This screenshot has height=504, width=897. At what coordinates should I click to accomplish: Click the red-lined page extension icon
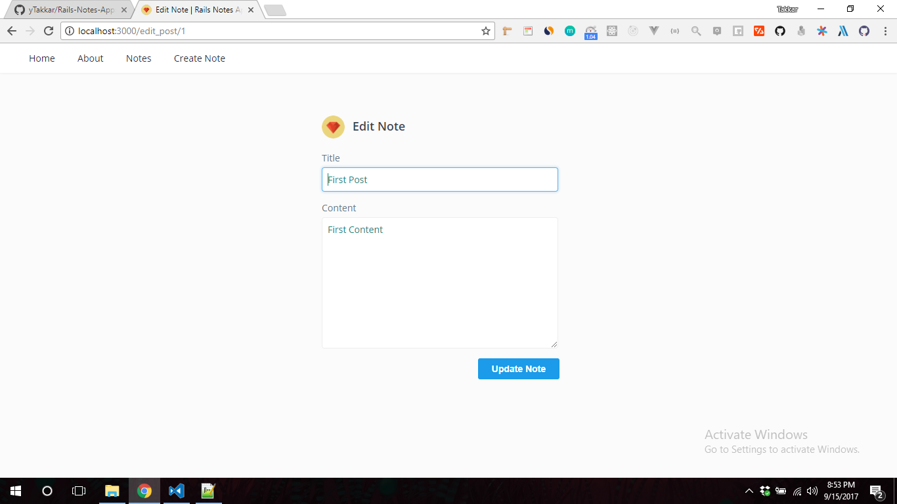[528, 31]
